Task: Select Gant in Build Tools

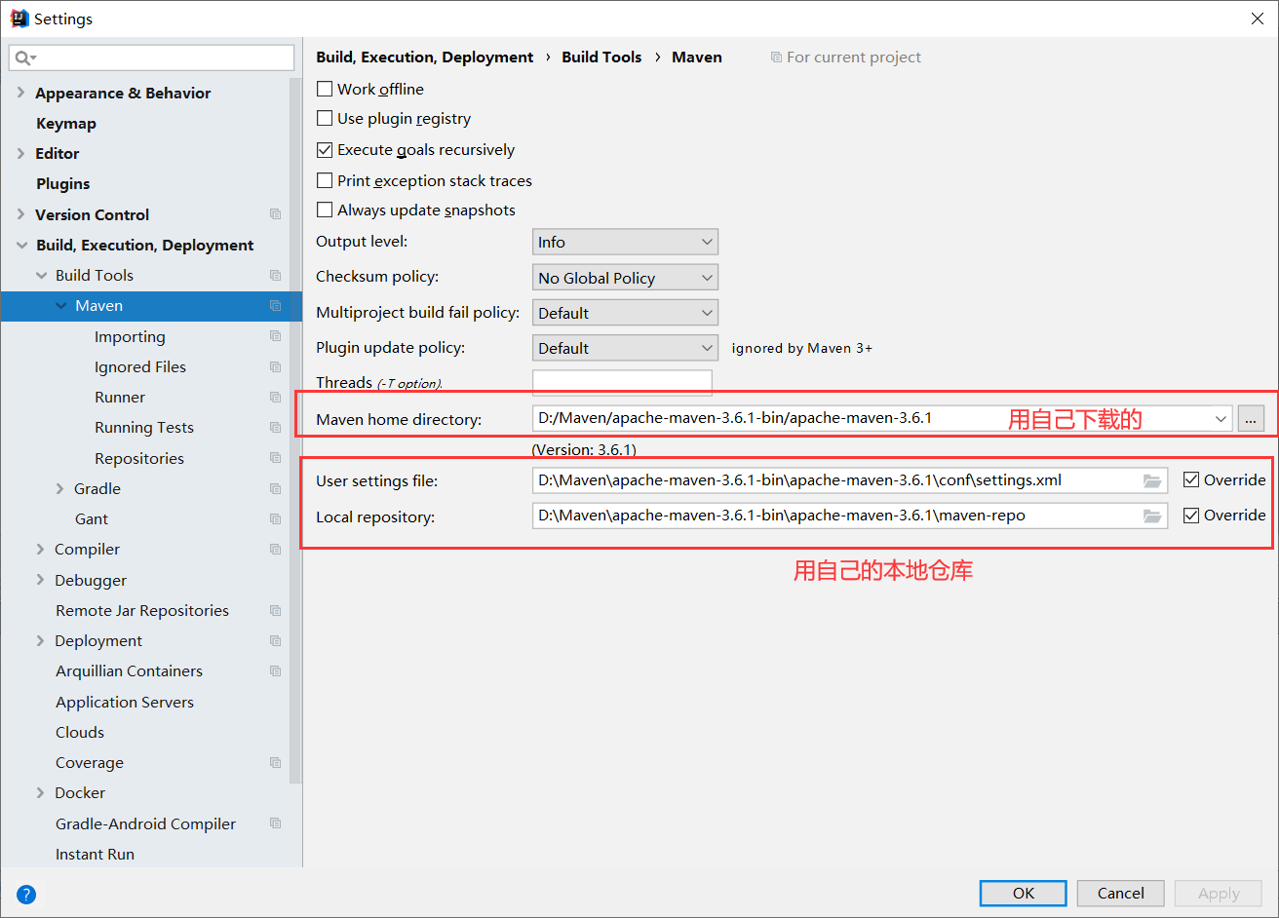Action: pos(92,519)
